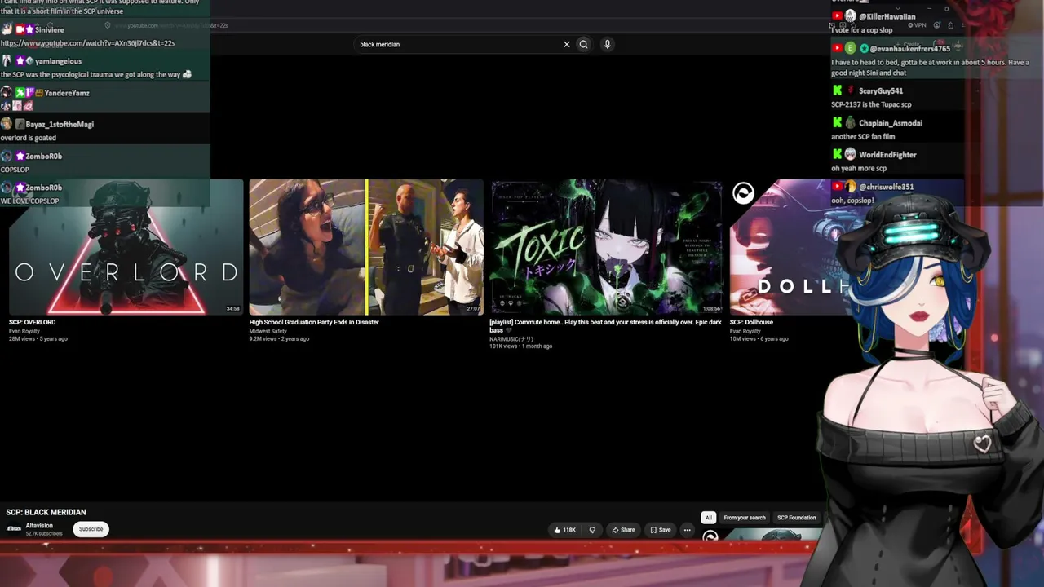Dislike the SCP: BLACK MERIDIAN video
This screenshot has width=1044, height=587.
pos(592,530)
